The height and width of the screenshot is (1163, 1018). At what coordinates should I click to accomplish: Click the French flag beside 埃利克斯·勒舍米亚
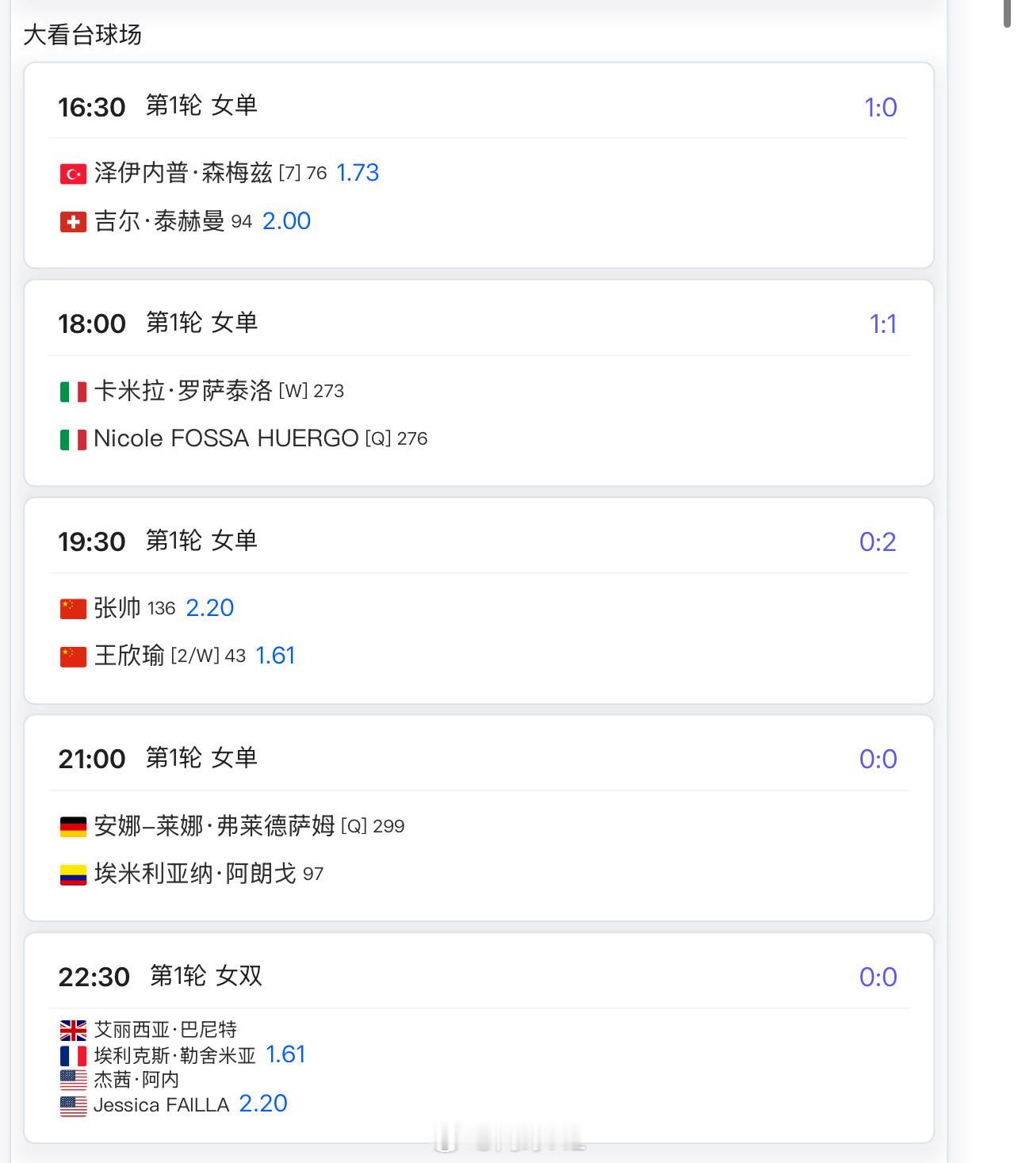[x=73, y=1056]
